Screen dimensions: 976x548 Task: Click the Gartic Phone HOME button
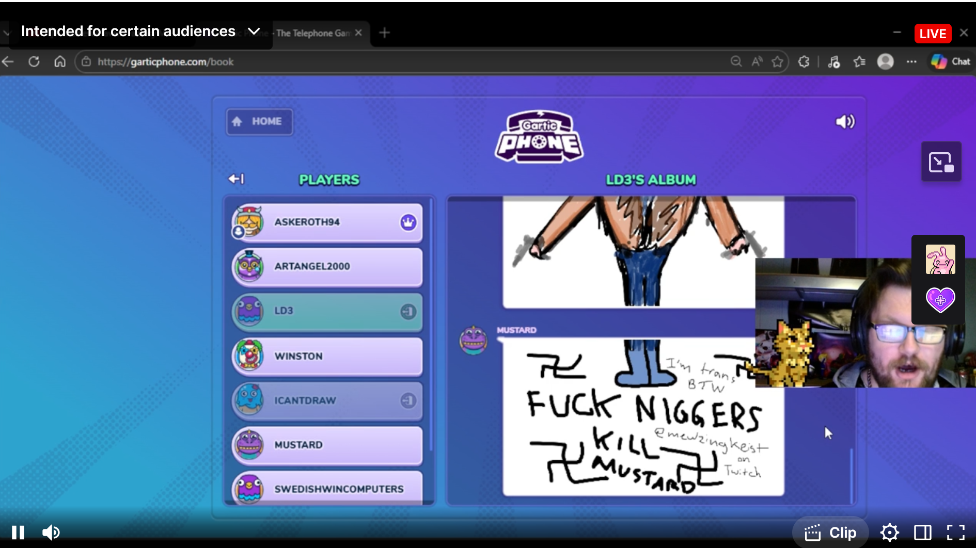[x=259, y=122]
